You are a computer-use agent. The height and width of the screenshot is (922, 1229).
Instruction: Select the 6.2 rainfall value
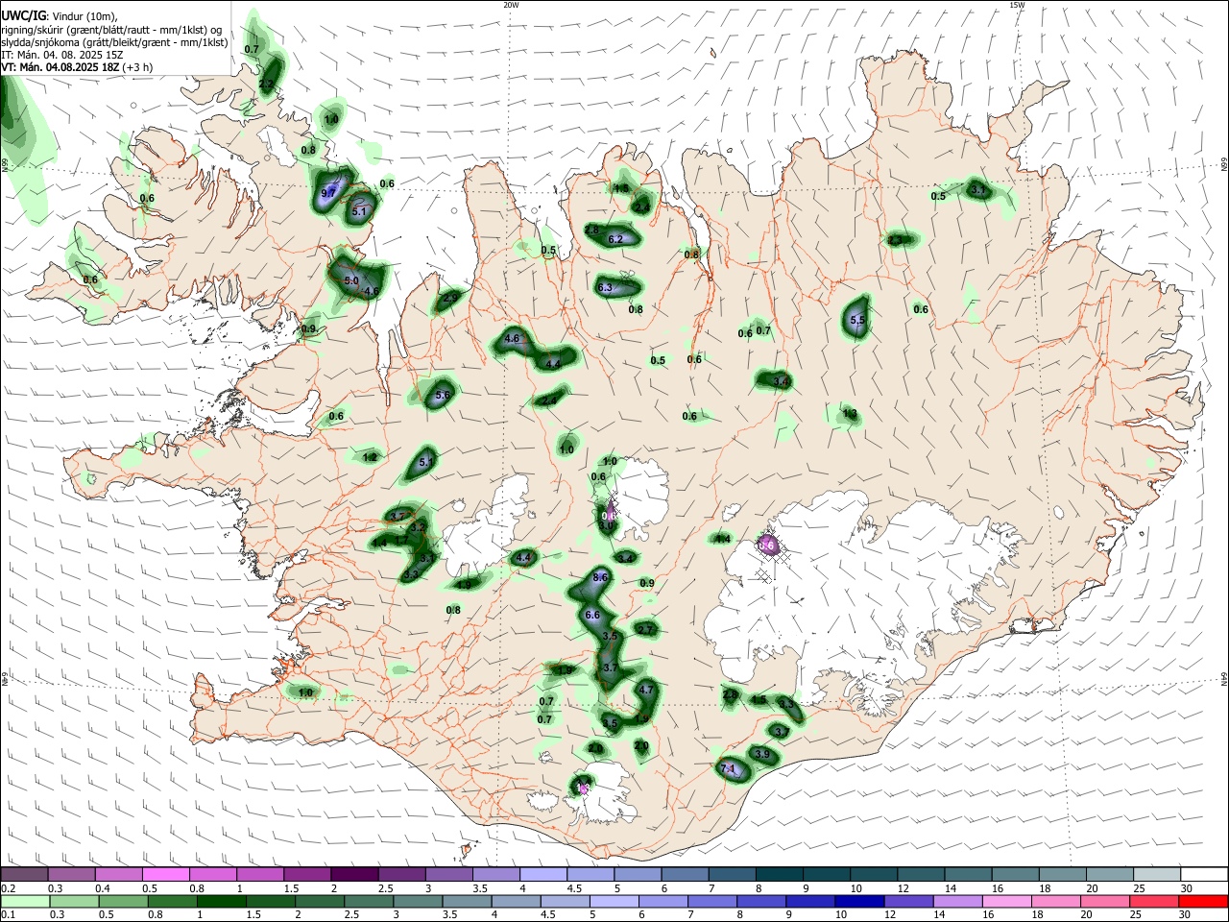click(x=616, y=239)
